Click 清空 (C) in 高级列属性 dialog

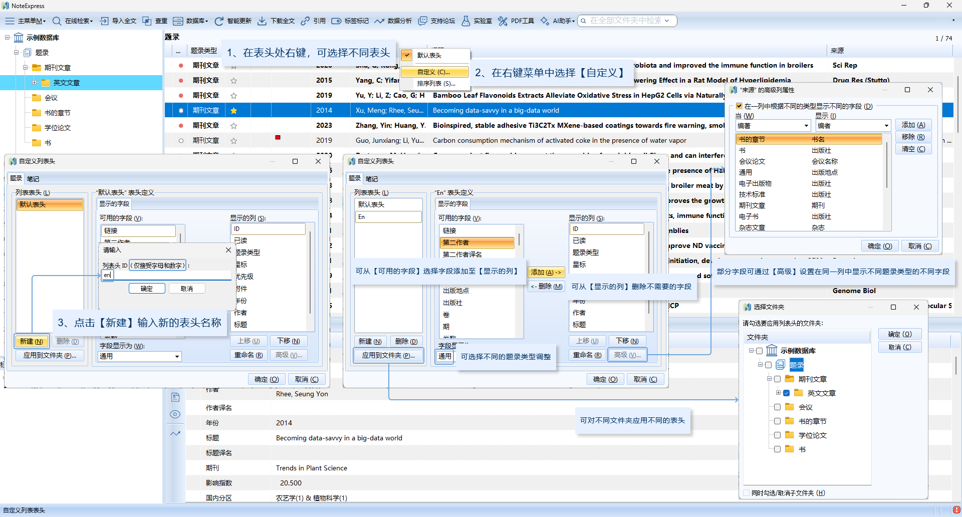pos(913,149)
